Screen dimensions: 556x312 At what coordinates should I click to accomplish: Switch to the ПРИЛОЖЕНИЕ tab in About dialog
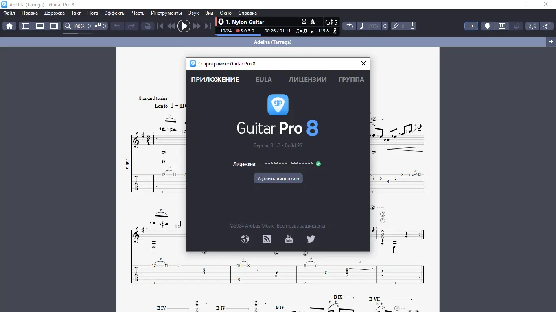[215, 80]
